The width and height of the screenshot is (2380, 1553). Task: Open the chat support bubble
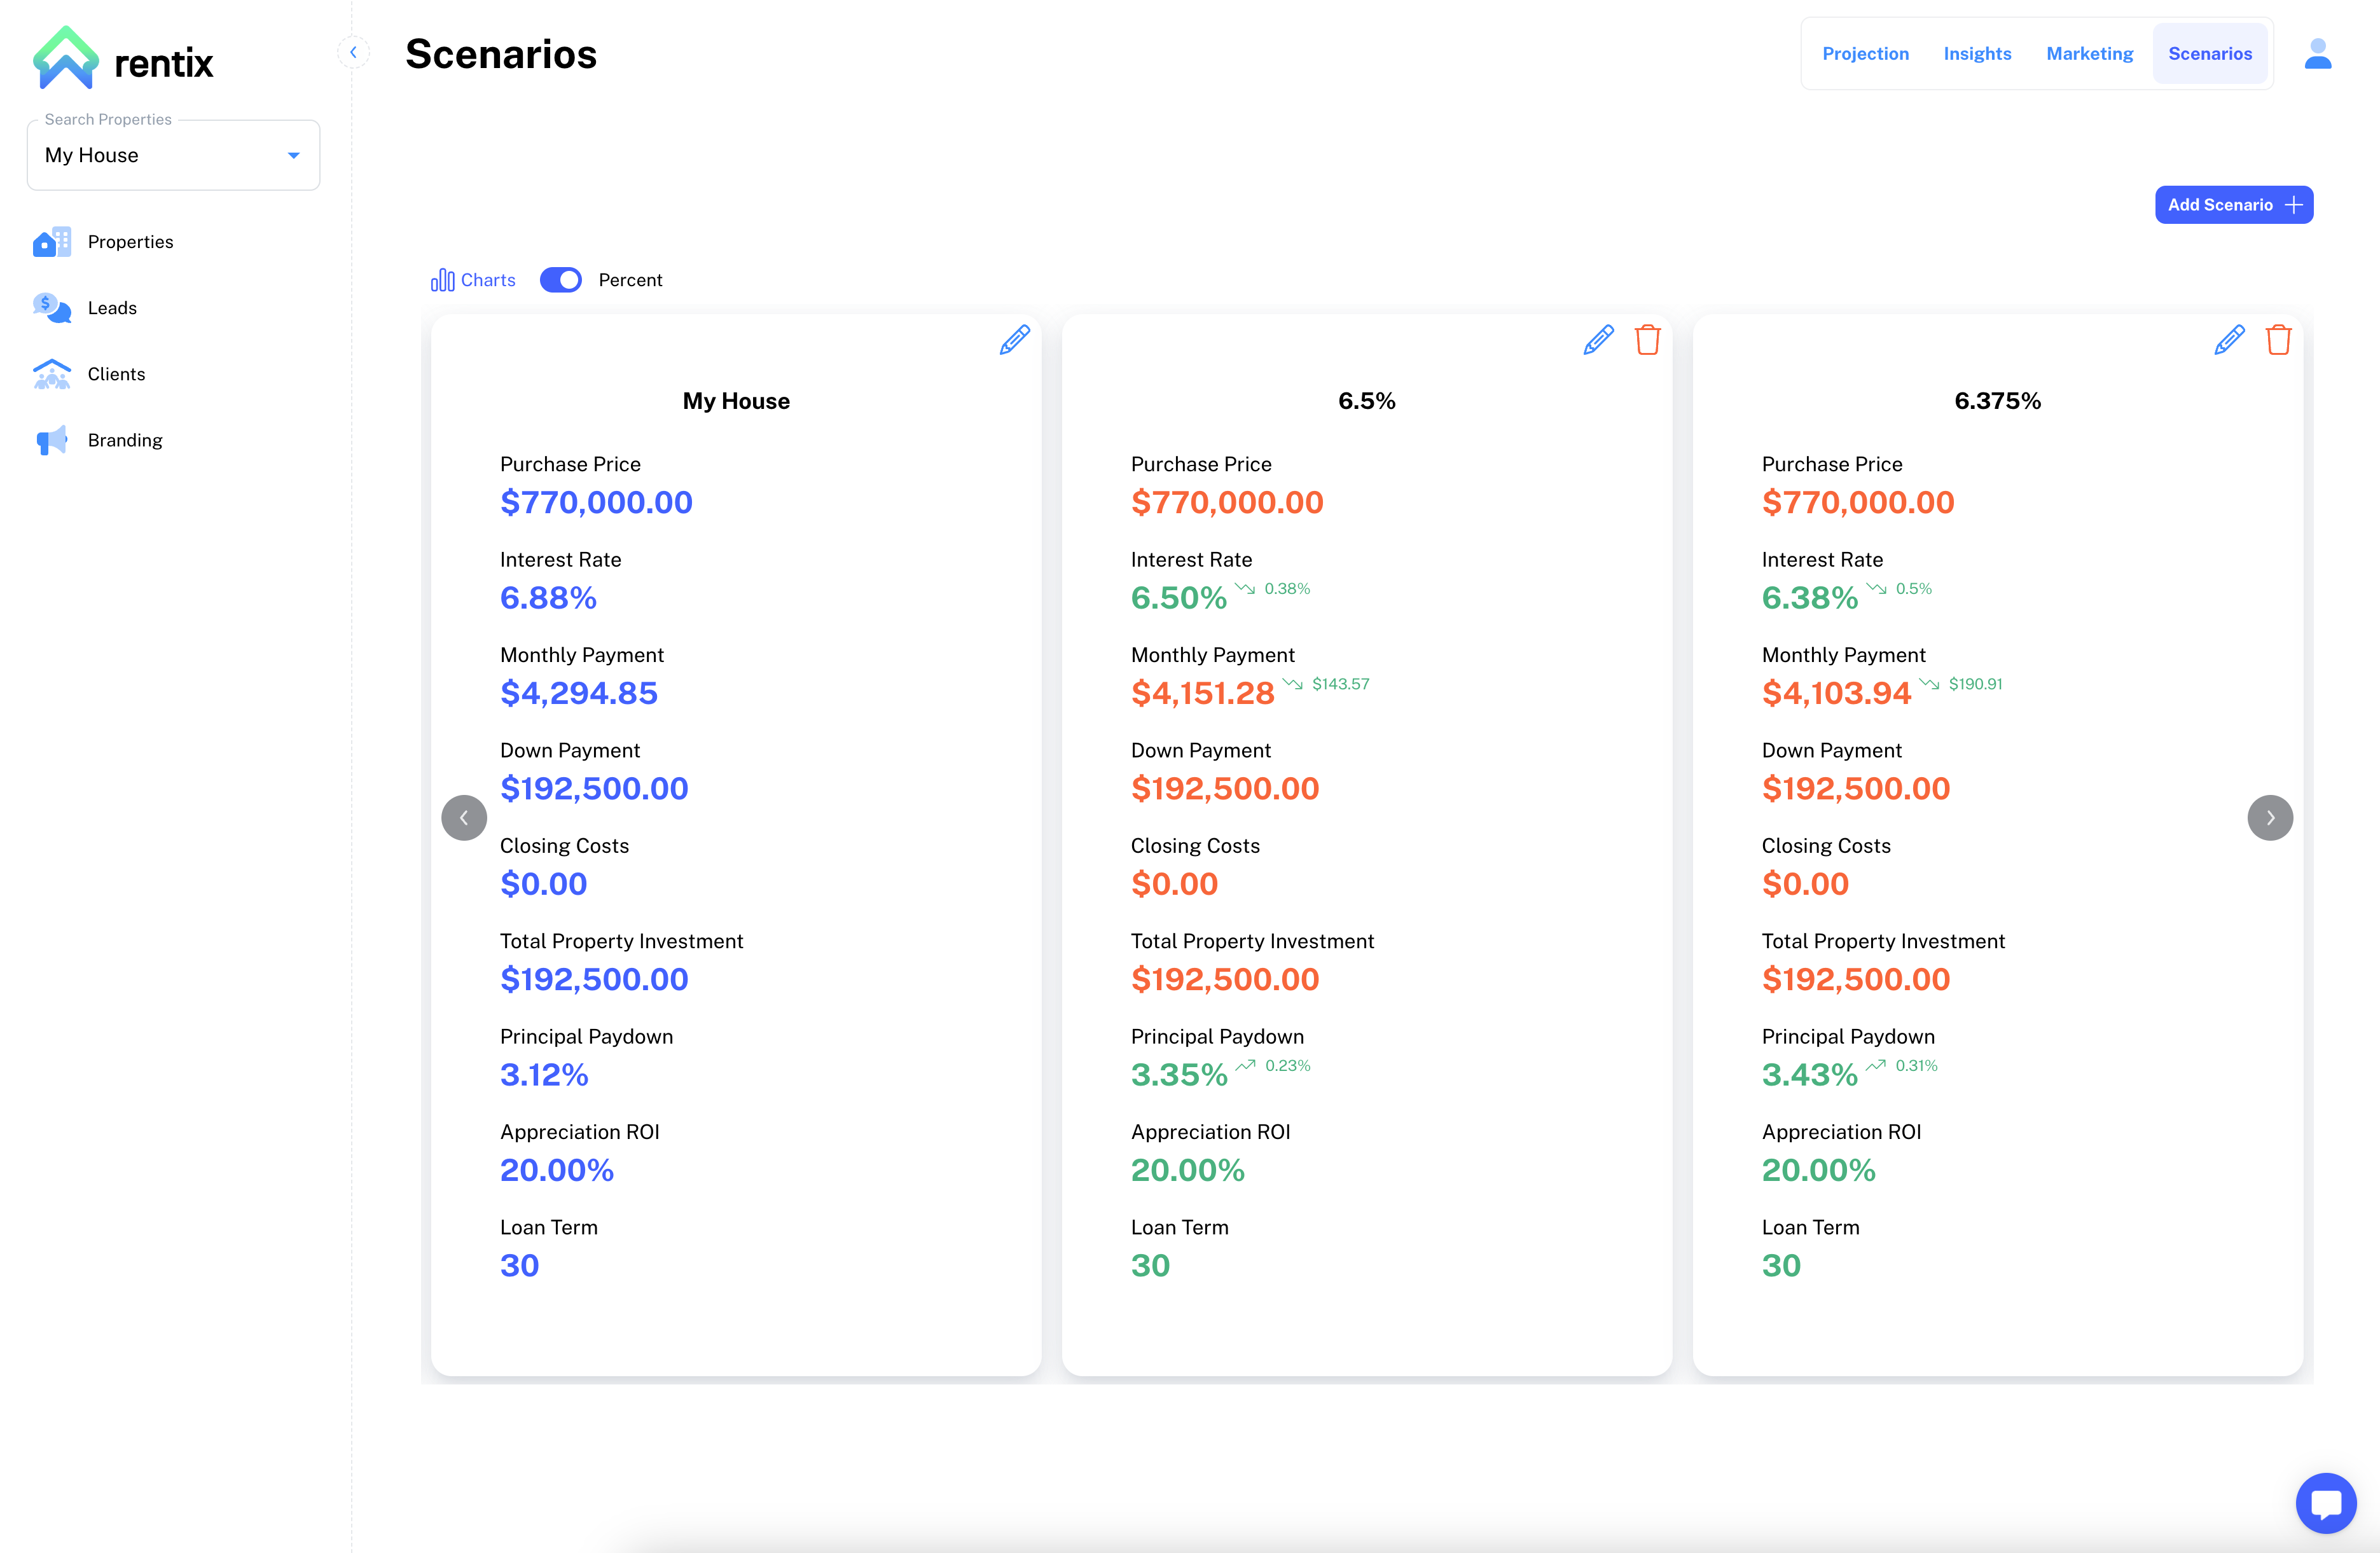[x=2325, y=1502]
